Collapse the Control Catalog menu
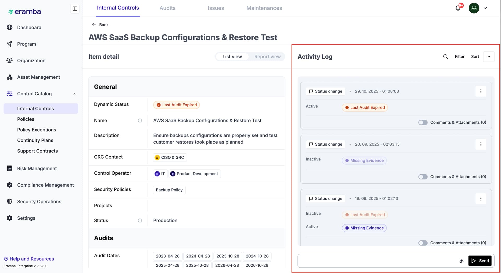 (x=74, y=94)
